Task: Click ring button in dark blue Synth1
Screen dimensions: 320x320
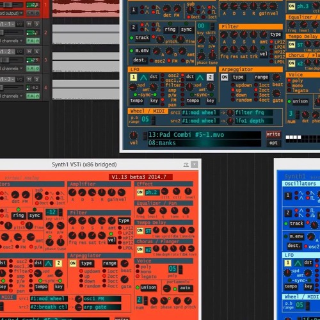Action: click(170, 29)
